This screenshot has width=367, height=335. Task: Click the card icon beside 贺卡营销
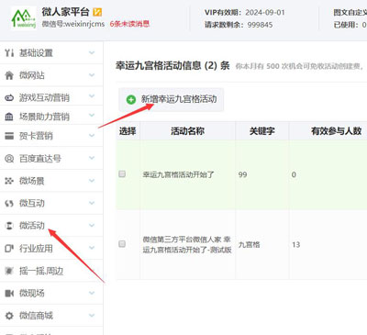click(x=9, y=136)
